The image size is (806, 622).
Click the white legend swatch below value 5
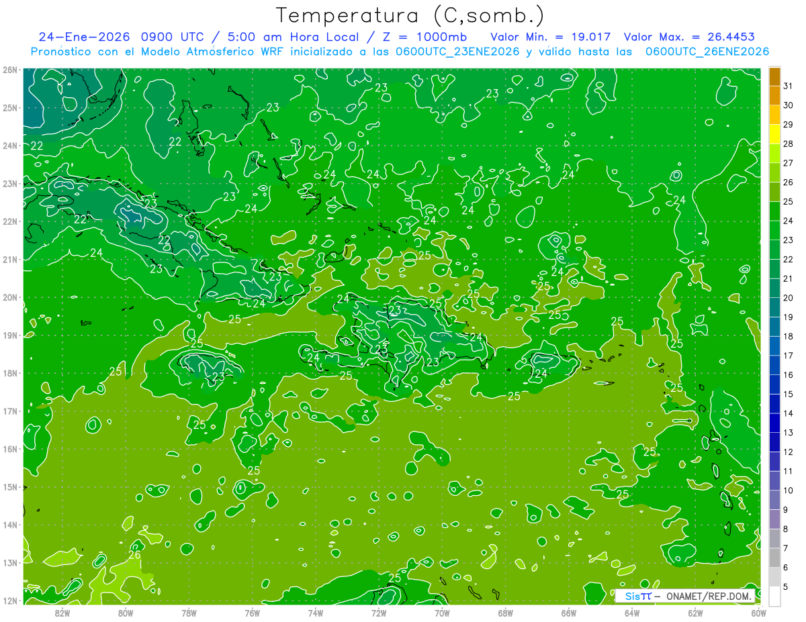774,596
